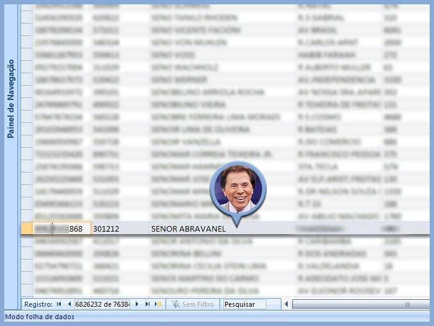Create a new blank record
The image size is (434, 326).
click(158, 304)
